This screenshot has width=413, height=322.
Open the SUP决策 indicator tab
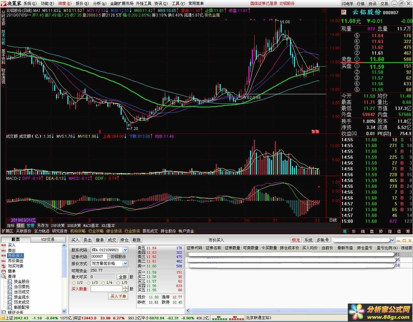(58, 226)
